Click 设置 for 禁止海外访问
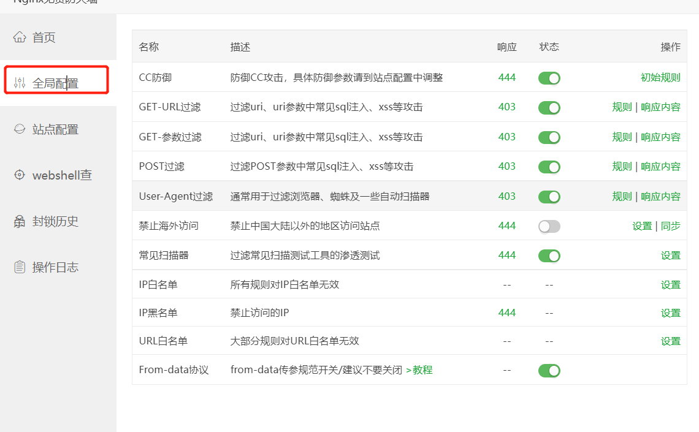This screenshot has height=432, width=699. click(642, 225)
